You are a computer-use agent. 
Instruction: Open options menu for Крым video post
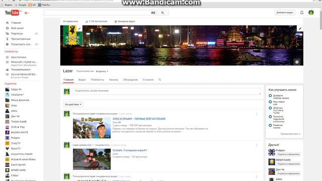tap(257, 114)
